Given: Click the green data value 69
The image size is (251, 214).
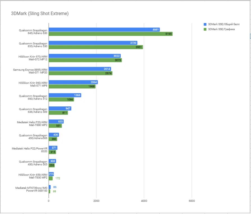Looking at the screenshot, I should click(54, 192).
